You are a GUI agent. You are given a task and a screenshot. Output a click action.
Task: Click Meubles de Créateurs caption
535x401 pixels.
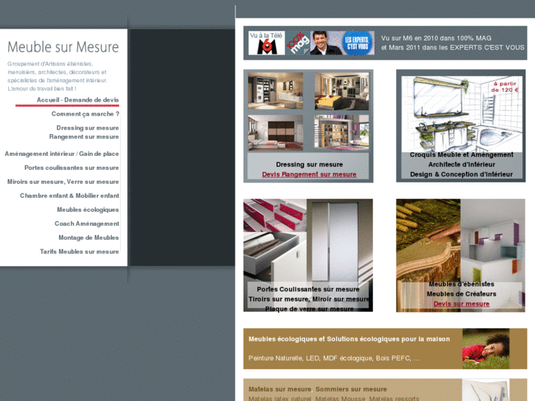461,294
